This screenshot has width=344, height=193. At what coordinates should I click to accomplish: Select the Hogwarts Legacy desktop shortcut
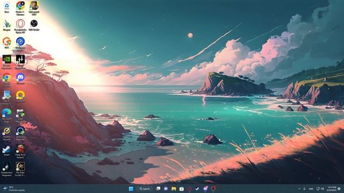[x=7, y=169]
